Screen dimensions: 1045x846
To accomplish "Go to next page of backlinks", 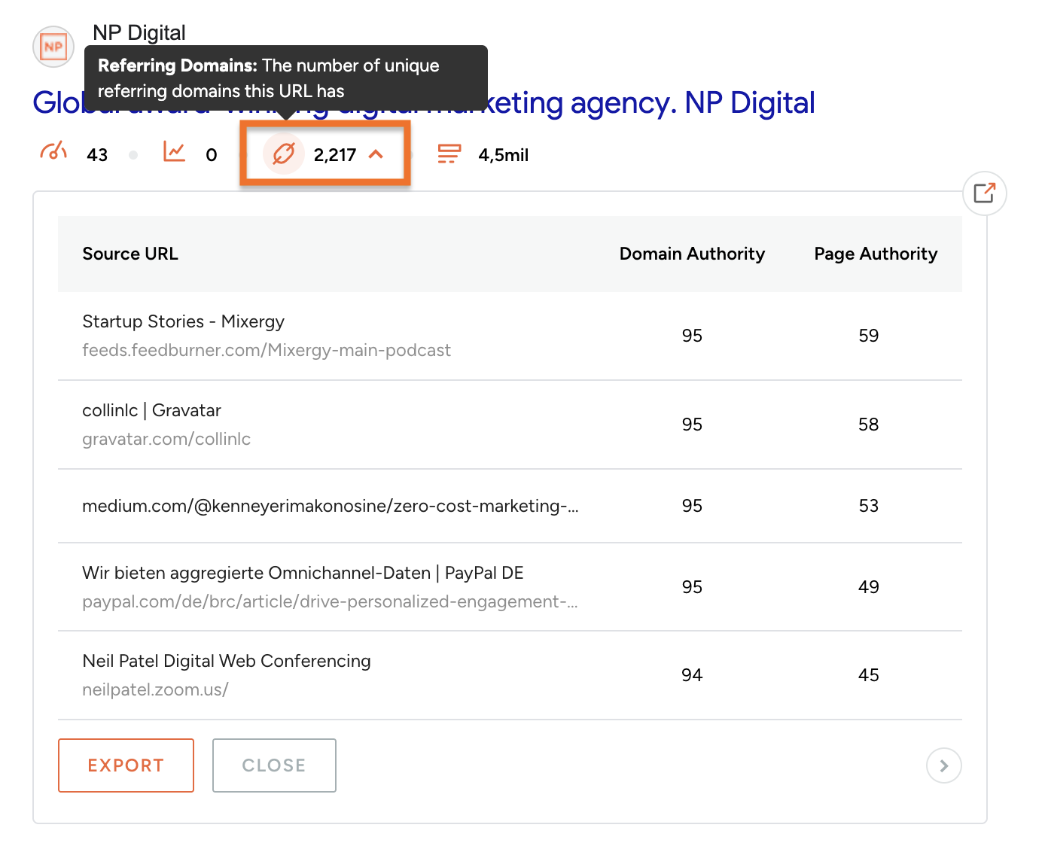I will (x=944, y=765).
